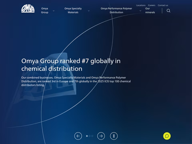Open the Omya Group menu
Screen dimensions: 192x144
pyautogui.click(x=45, y=10)
